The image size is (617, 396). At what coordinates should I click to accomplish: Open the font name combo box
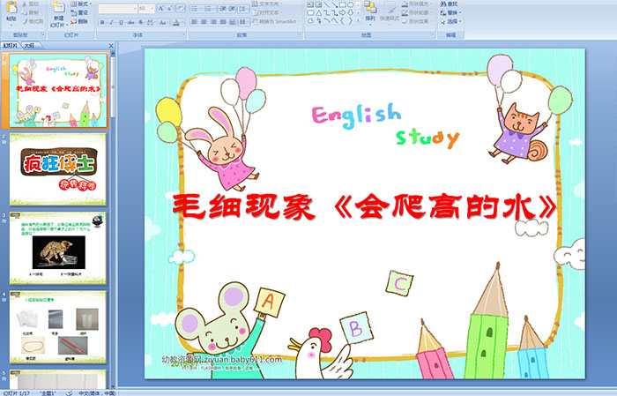[117, 8]
